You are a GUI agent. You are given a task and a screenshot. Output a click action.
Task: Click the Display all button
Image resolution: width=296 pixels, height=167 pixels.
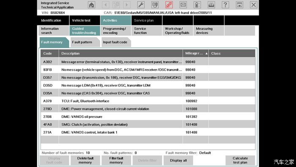click(x=178, y=160)
